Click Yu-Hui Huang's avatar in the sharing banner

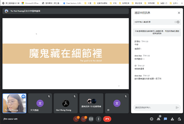pyautogui.click(x=6, y=11)
